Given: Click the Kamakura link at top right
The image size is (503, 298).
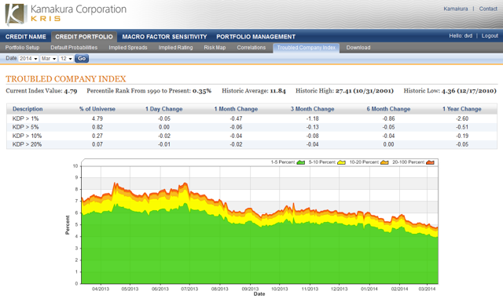Looking at the screenshot, I should coord(456,9).
